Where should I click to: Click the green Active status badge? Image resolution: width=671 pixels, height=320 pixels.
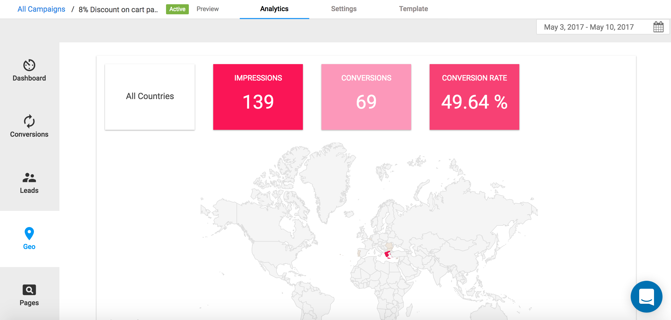[177, 9]
